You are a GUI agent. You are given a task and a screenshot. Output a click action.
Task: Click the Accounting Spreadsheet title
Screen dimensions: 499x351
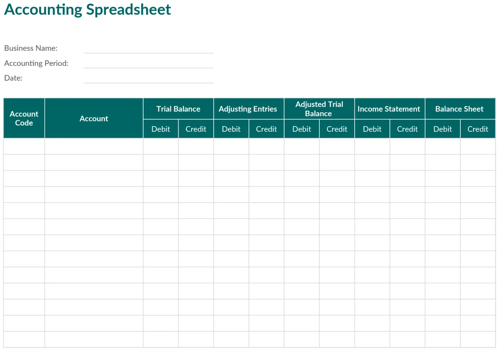(x=87, y=10)
